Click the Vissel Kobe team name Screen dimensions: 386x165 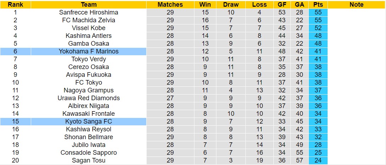coord(89,28)
